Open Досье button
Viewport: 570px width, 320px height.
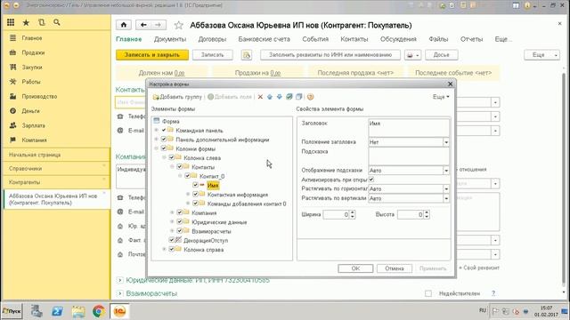point(442,55)
